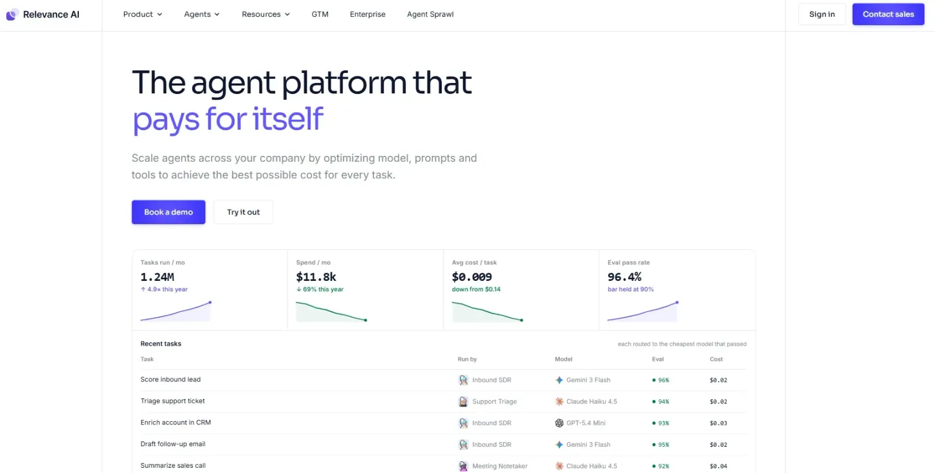This screenshot has width=935, height=473.
Task: Click the up arrow beside 4.9× this year
Action: (143, 290)
